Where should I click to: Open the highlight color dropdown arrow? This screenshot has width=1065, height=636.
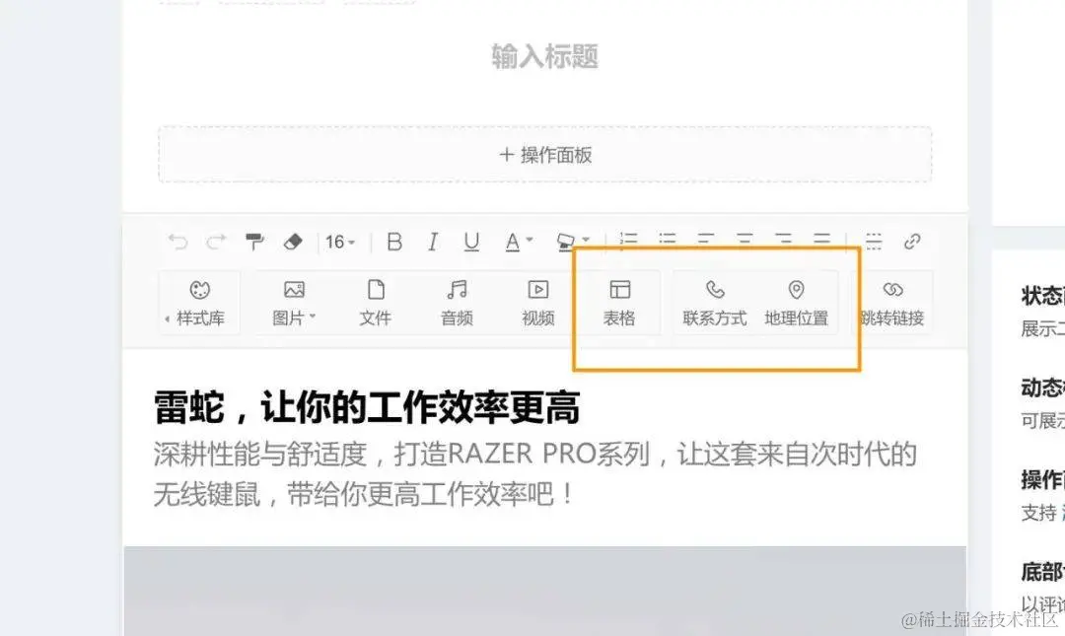(586, 240)
